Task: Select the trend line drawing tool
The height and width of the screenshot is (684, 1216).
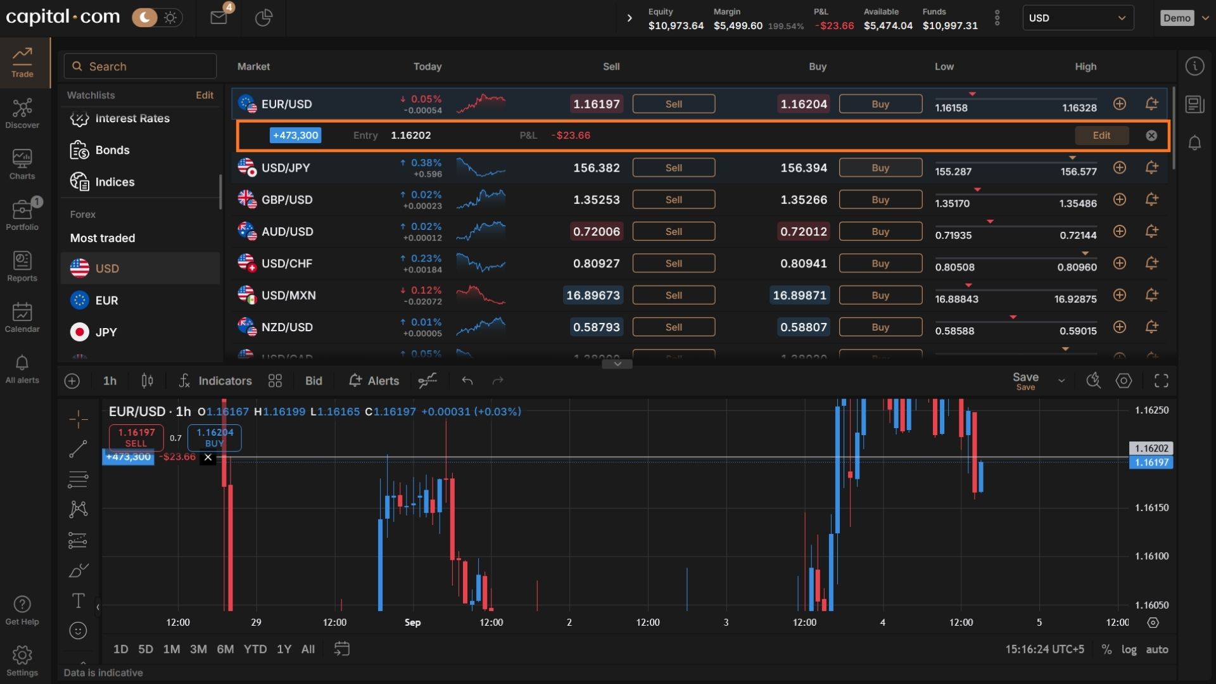Action: (x=78, y=449)
